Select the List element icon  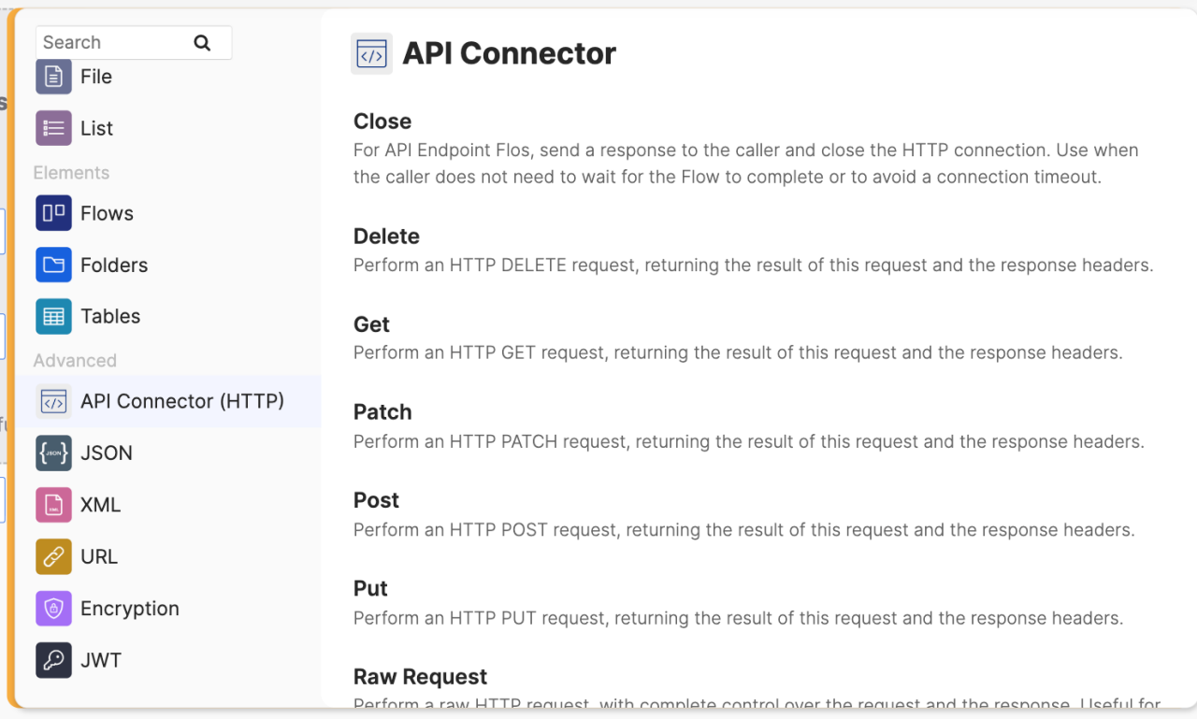[x=53, y=128]
